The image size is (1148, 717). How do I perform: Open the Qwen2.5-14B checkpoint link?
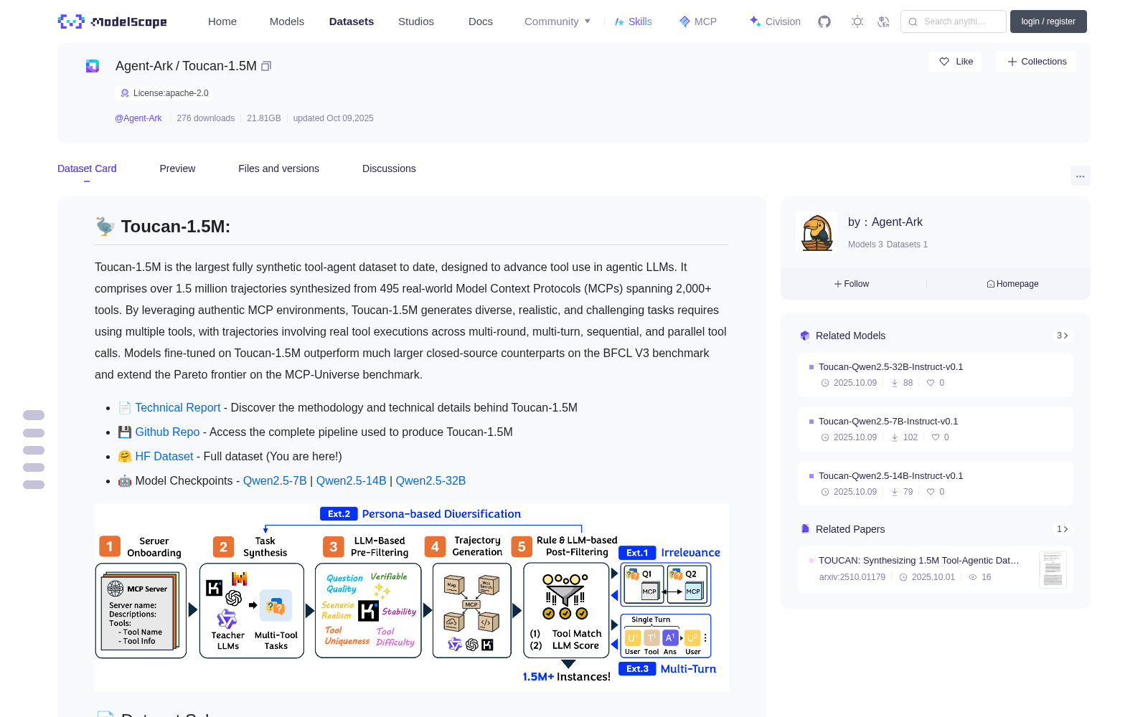click(x=351, y=480)
